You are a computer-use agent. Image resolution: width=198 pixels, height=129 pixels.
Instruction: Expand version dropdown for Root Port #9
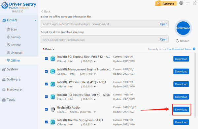coord(95,99)
